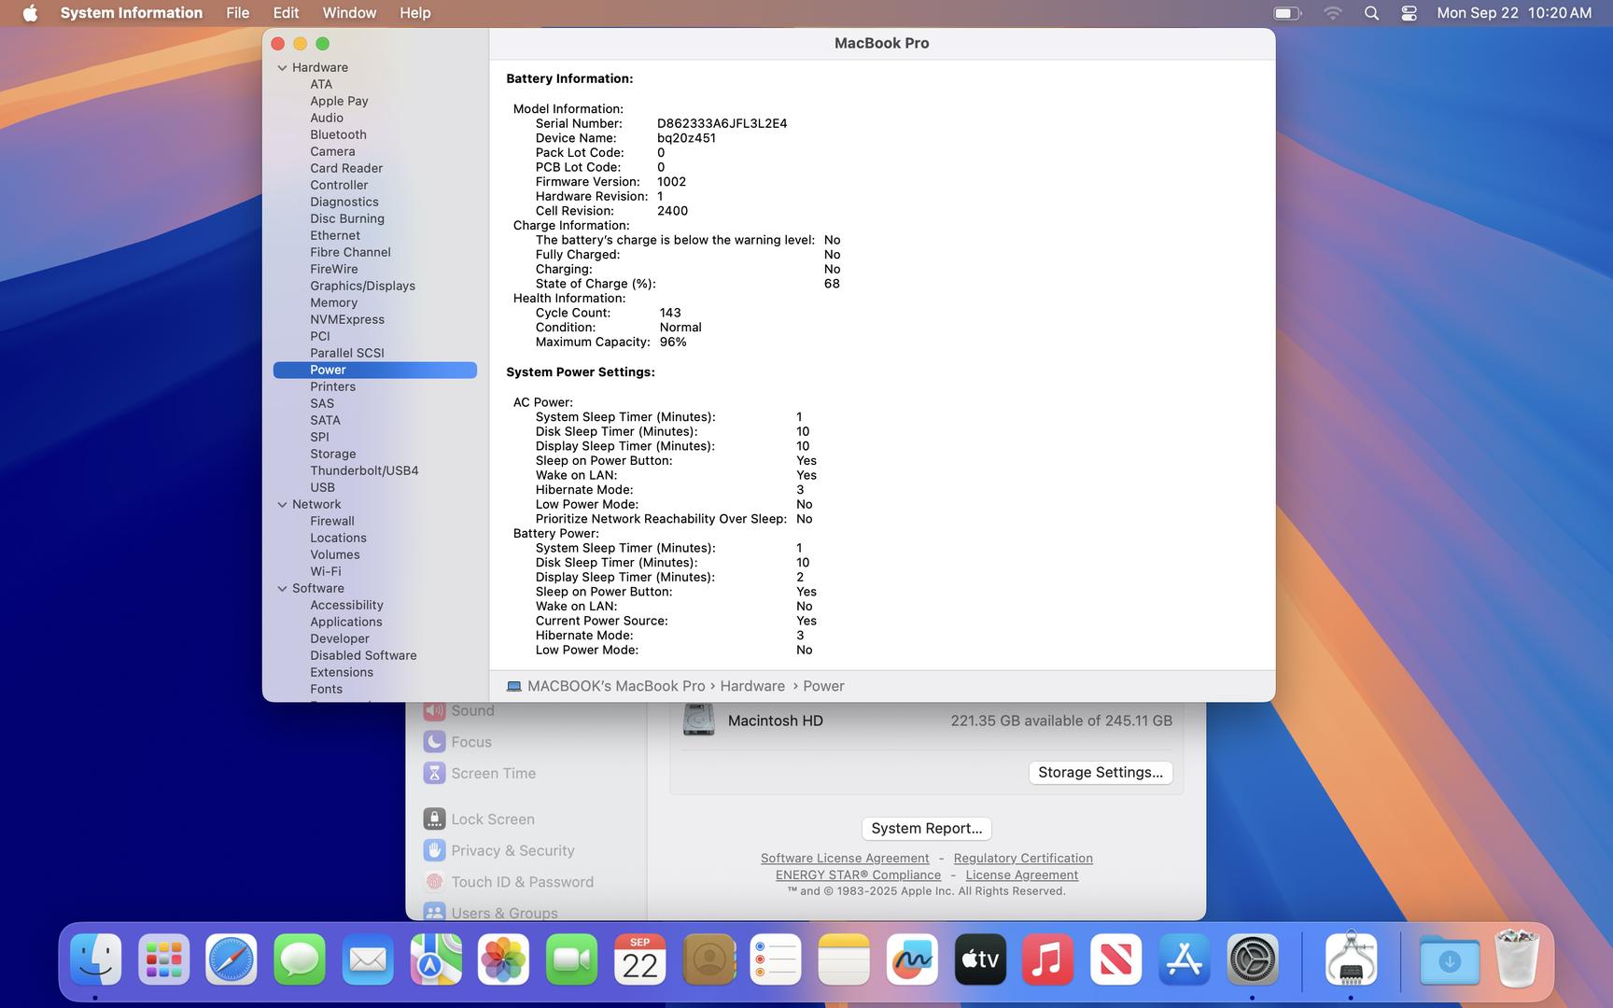Select Firewall under Network

click(332, 521)
